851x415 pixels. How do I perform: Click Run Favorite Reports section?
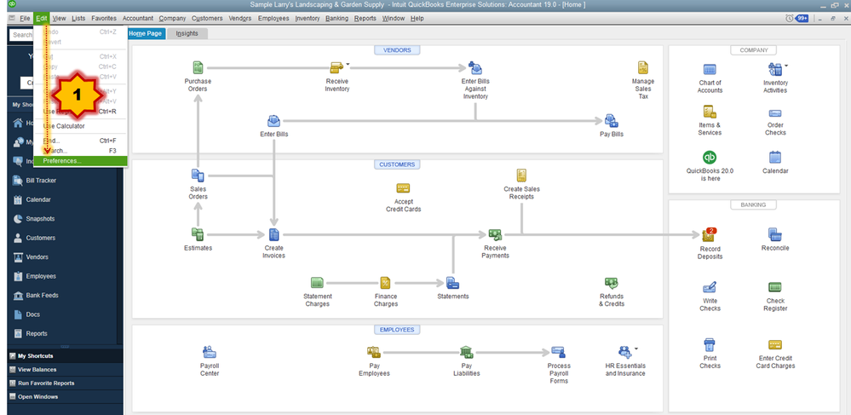coord(65,383)
